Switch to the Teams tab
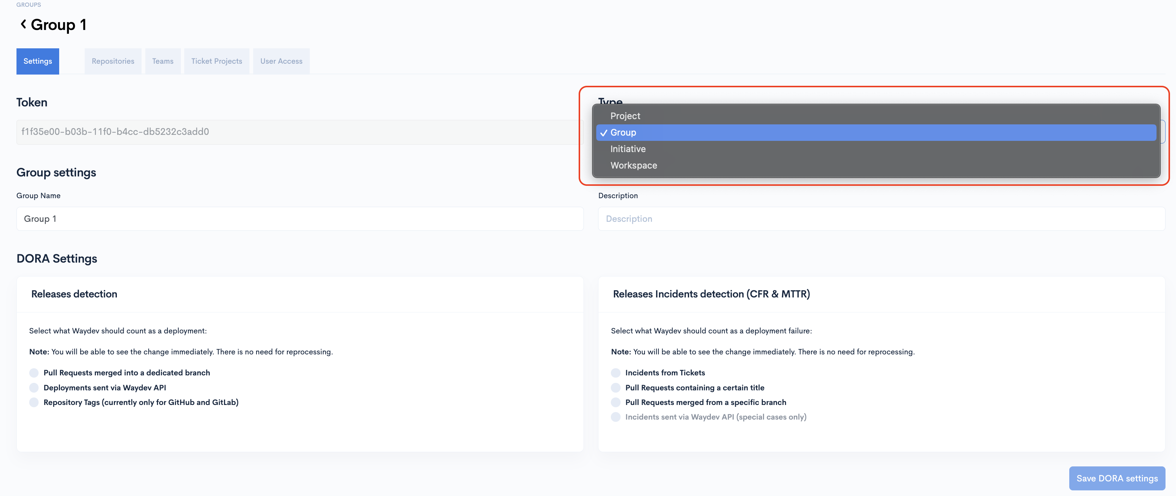Screen dimensions: 1176x496 (163, 61)
